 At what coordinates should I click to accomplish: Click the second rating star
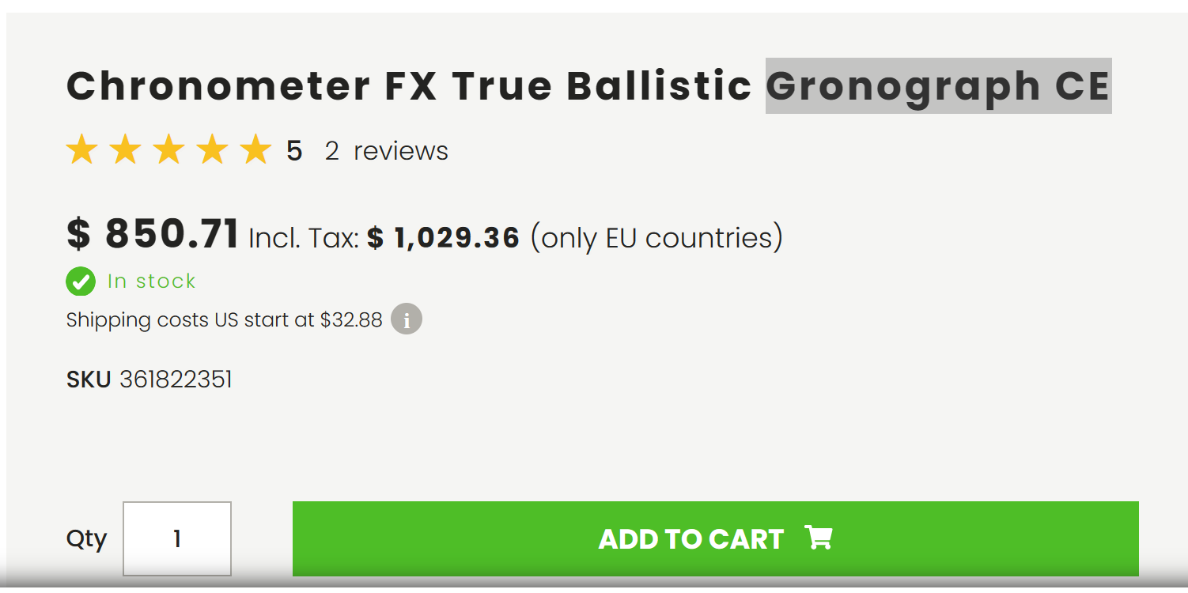(125, 149)
